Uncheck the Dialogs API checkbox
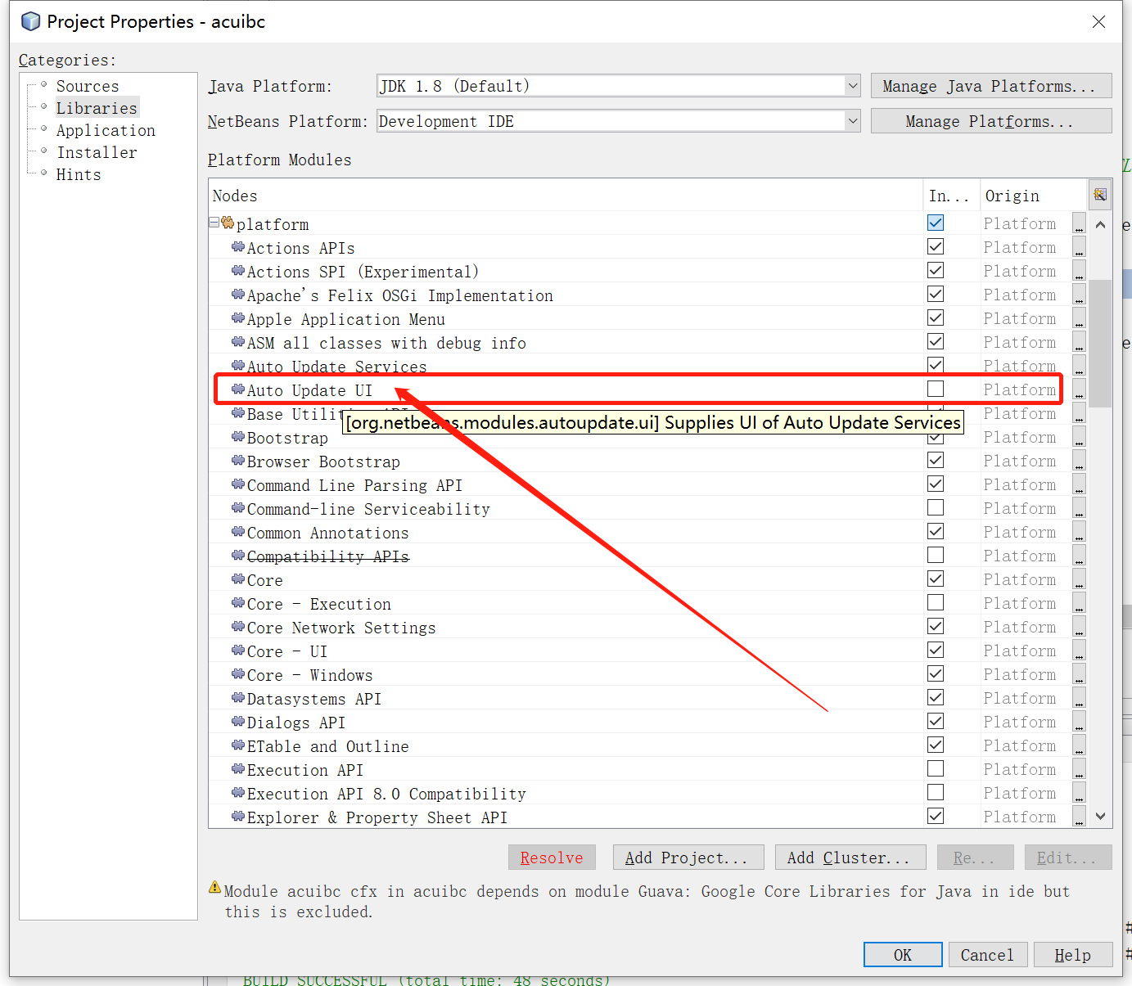The image size is (1132, 986). [x=936, y=721]
